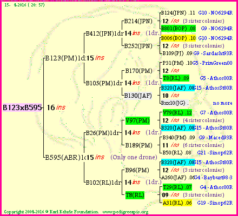Screen dimensions: 238x216
Task: Click the G7 - Athos00R lineage label
Action: pos(216,113)
